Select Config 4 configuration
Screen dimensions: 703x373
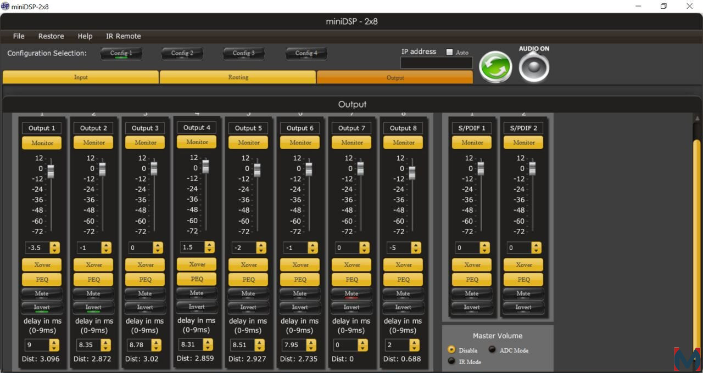(x=306, y=54)
